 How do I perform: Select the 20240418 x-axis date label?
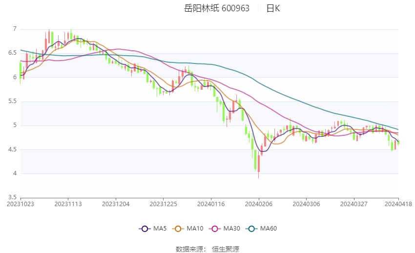398,204
